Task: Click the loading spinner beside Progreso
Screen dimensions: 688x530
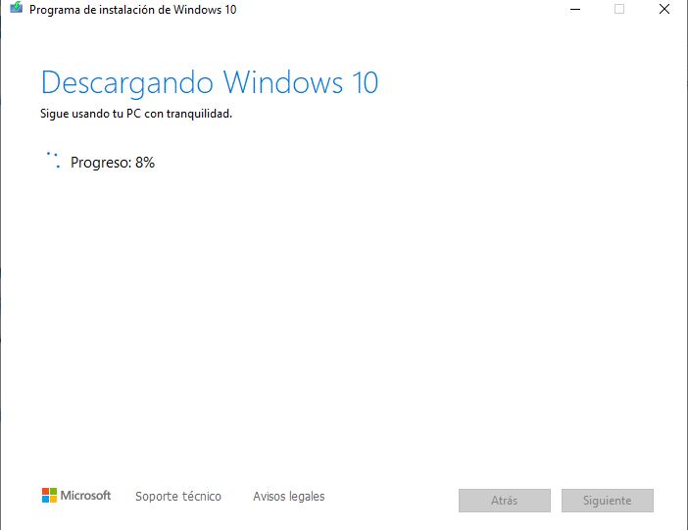Action: click(x=53, y=161)
